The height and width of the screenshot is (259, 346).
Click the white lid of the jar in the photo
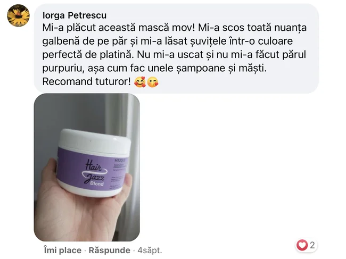click(x=95, y=140)
